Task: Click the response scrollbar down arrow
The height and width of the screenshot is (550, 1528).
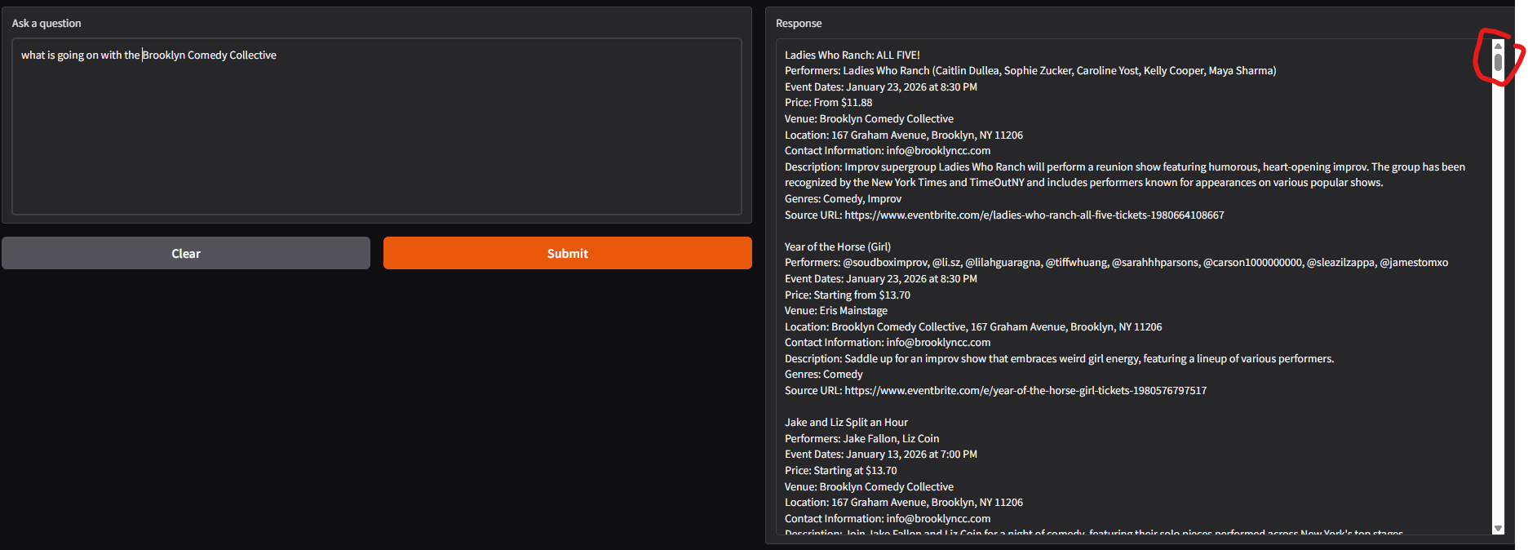Action: 1498,529
